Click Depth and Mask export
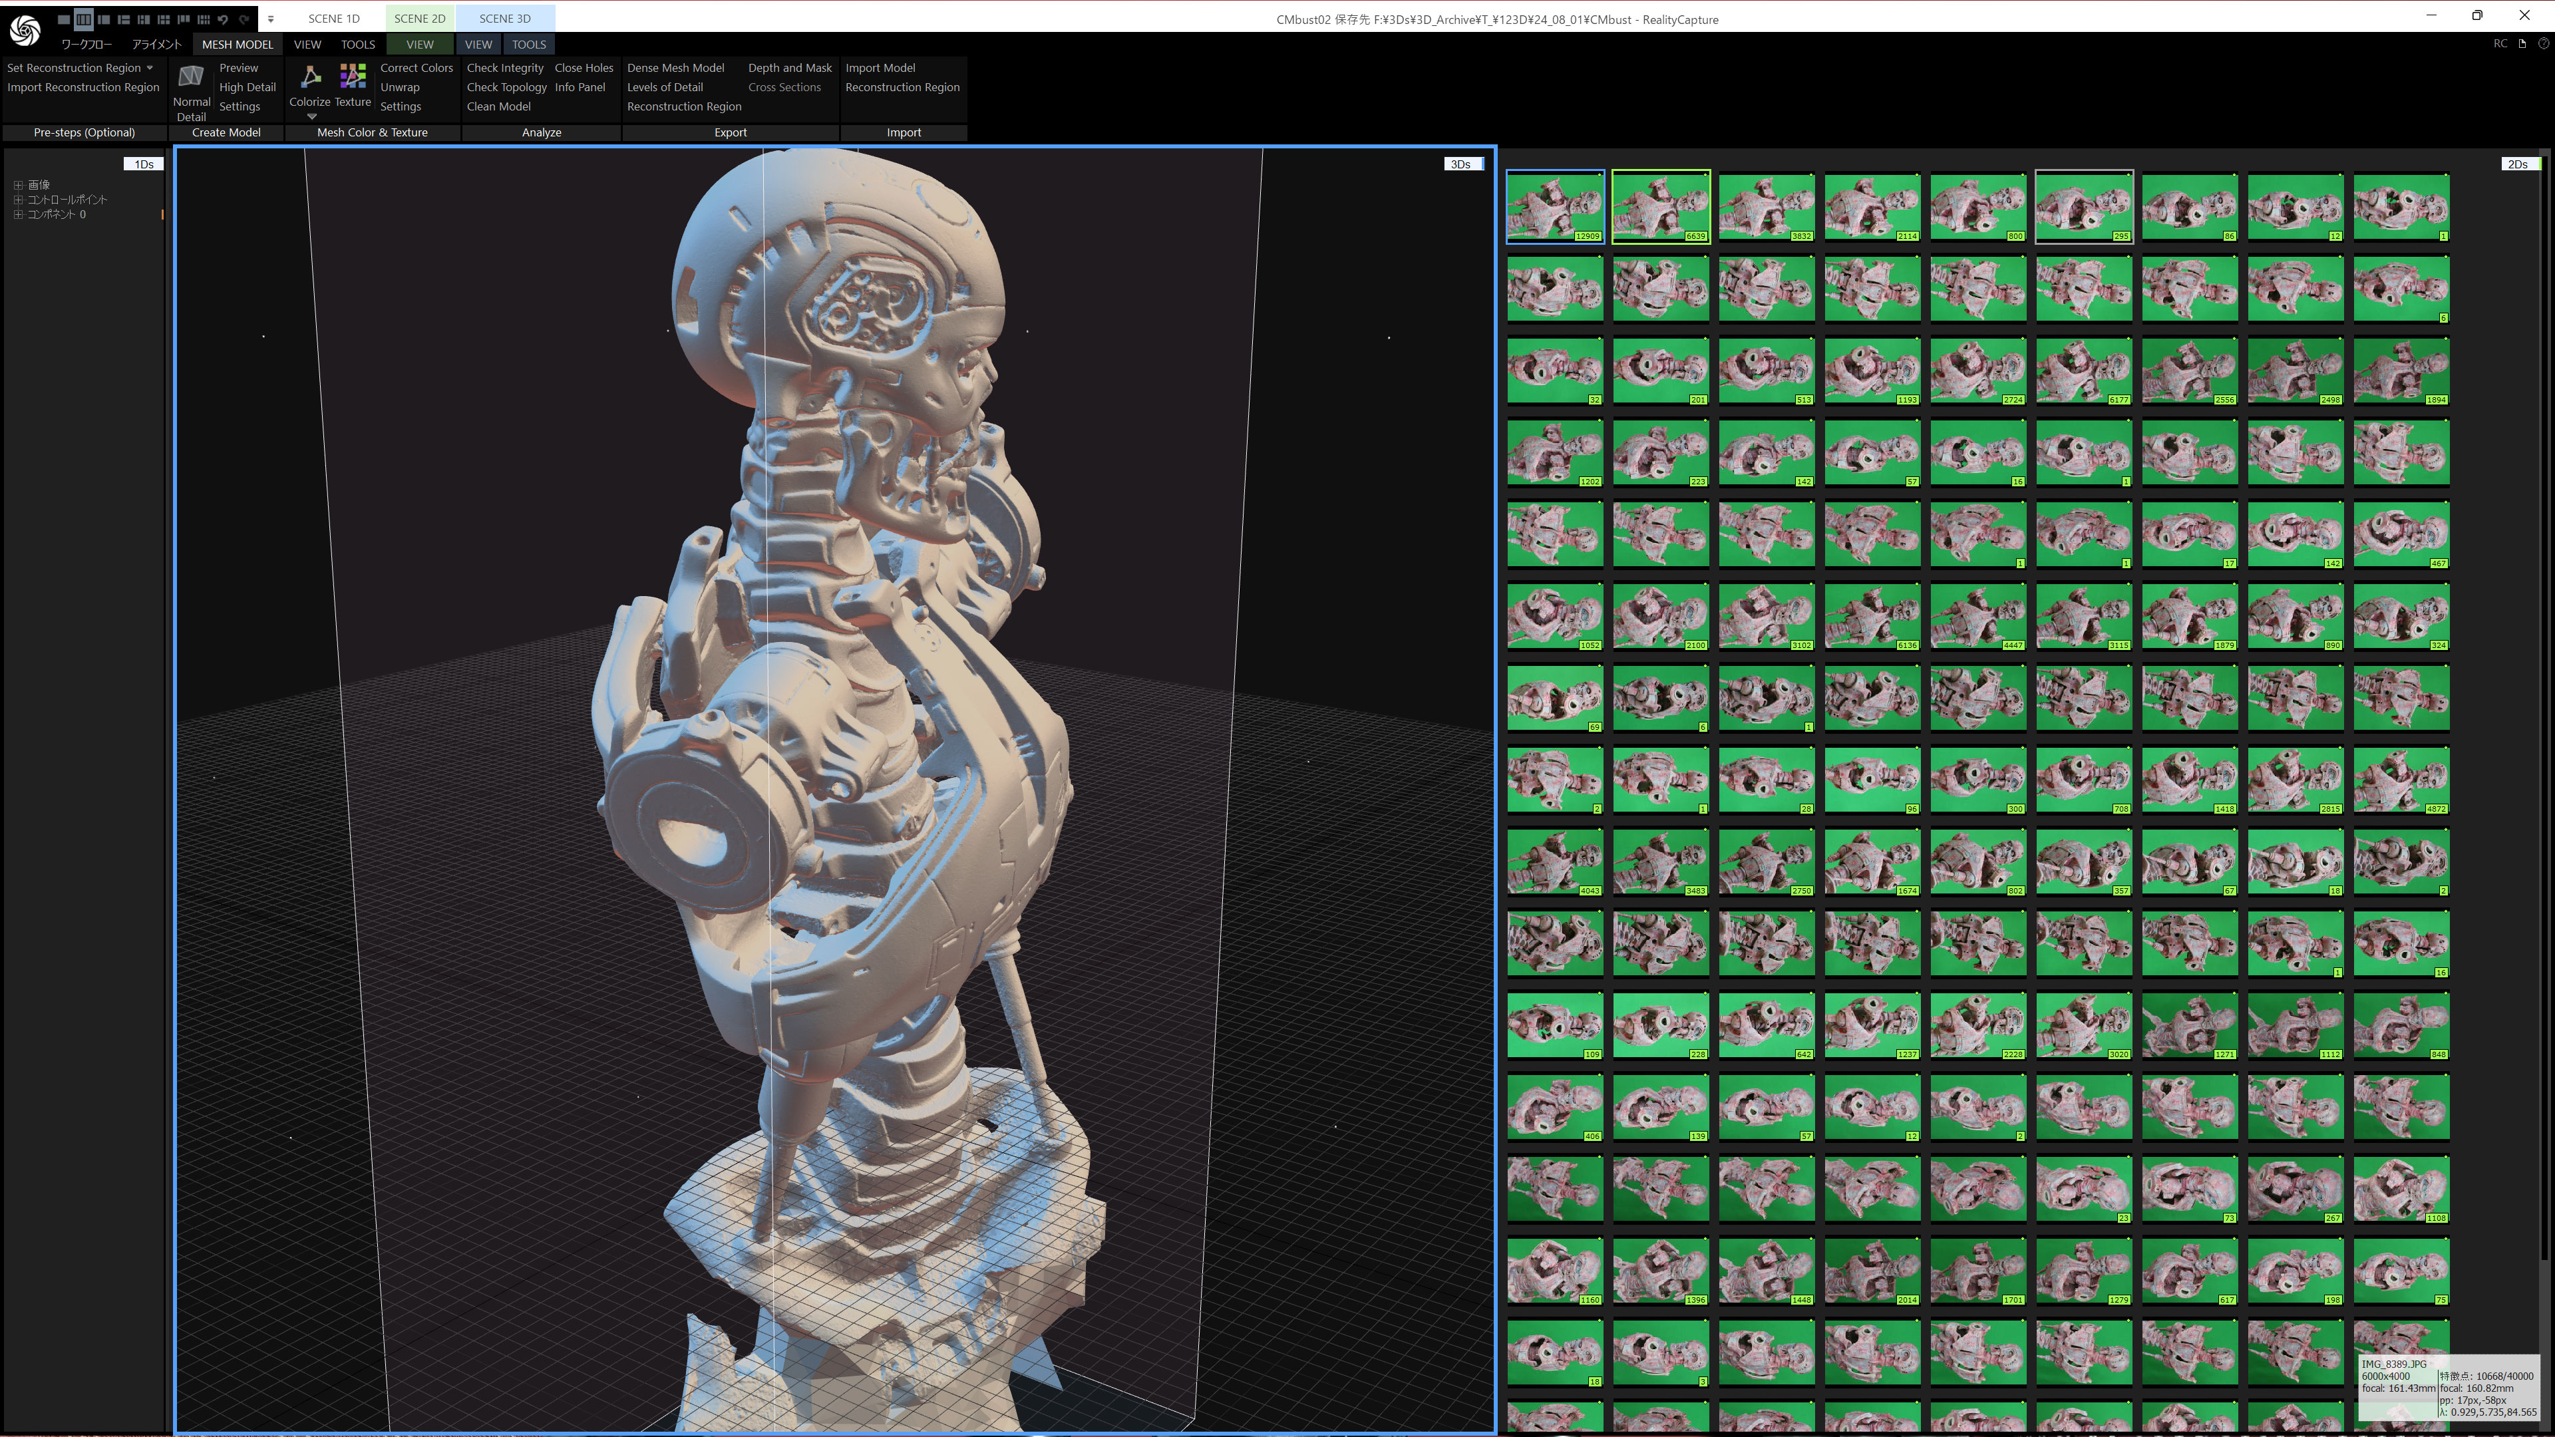 [x=790, y=67]
